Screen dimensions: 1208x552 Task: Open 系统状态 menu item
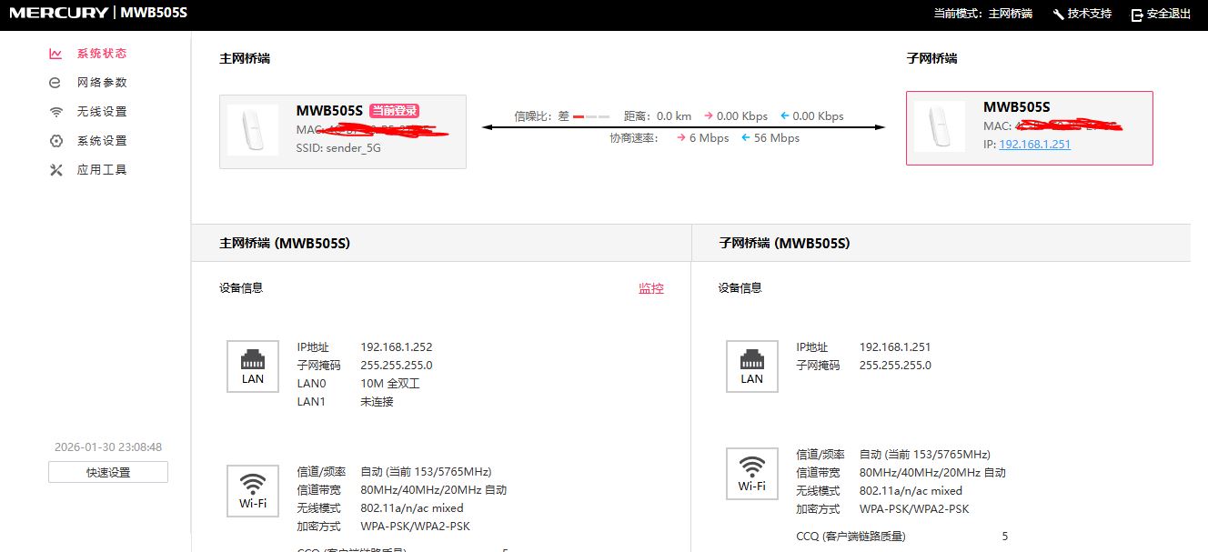click(x=102, y=54)
